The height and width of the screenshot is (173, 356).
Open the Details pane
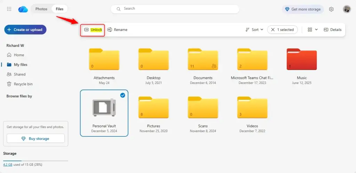(x=333, y=30)
